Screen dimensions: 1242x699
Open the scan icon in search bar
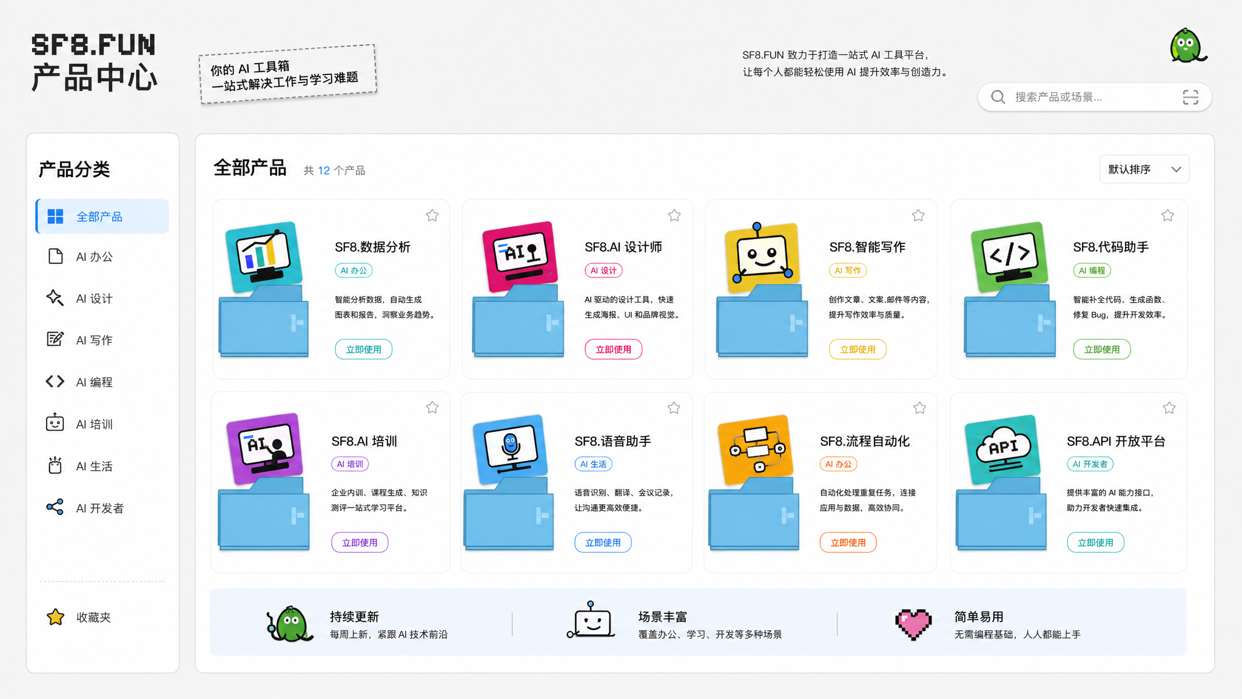pos(1190,97)
